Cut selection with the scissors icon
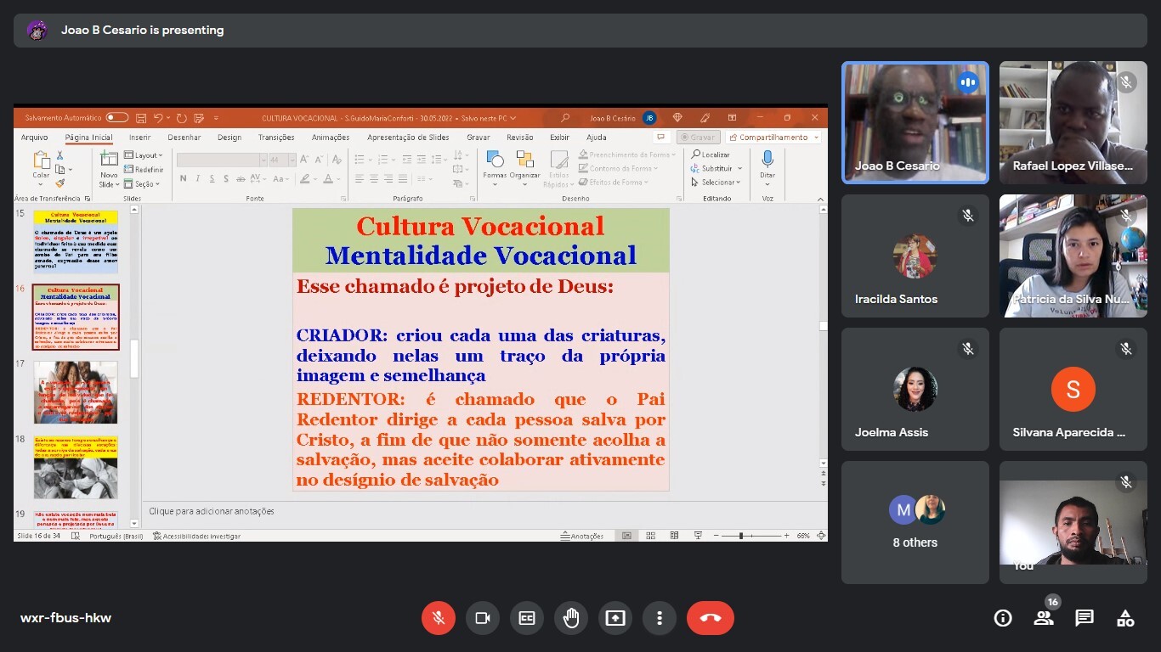 click(60, 155)
